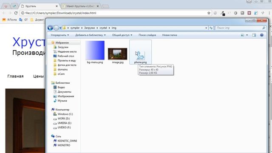This screenshot has height=153, width=272.
Task: Click Chrome back arrow
Action: click(x=4, y=13)
